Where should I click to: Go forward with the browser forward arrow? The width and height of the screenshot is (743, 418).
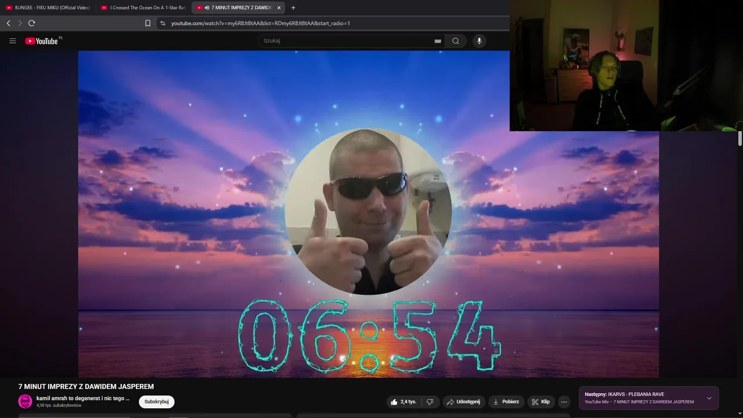[20, 23]
